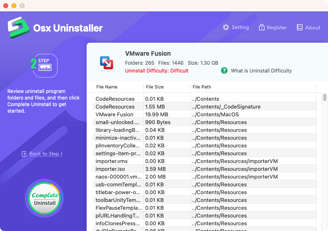Click the green question mark help icon
The width and height of the screenshot is (328, 231).
click(224, 71)
